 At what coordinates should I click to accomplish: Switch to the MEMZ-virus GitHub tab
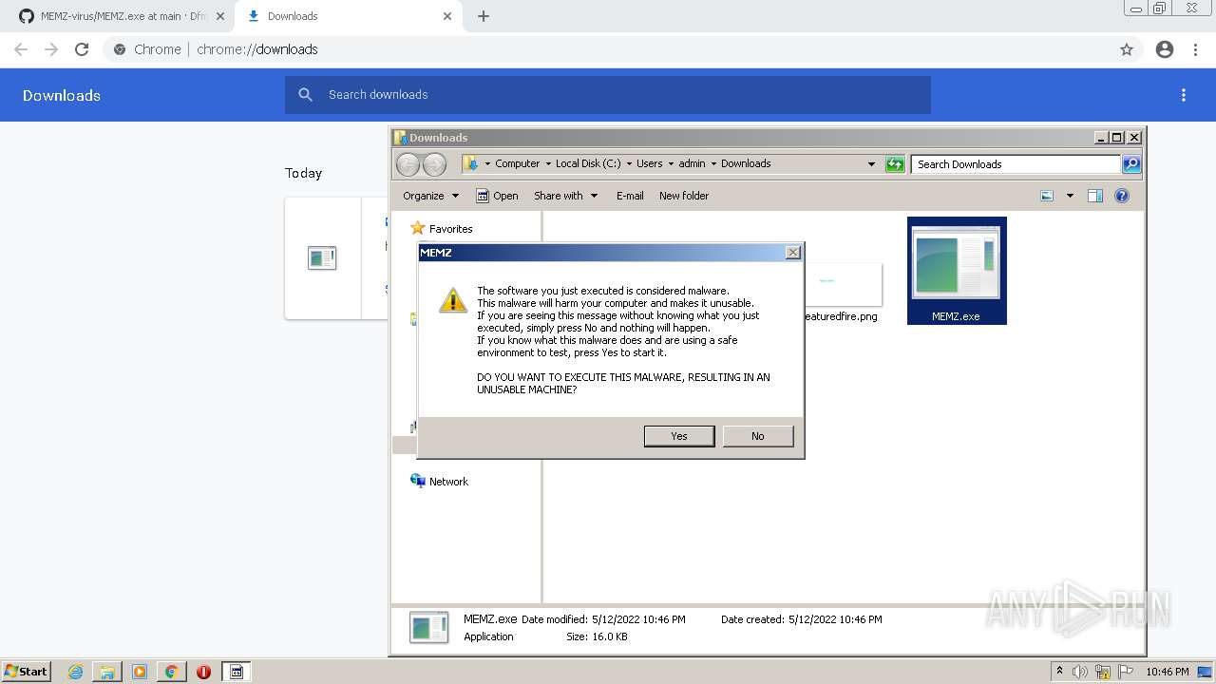point(115,16)
